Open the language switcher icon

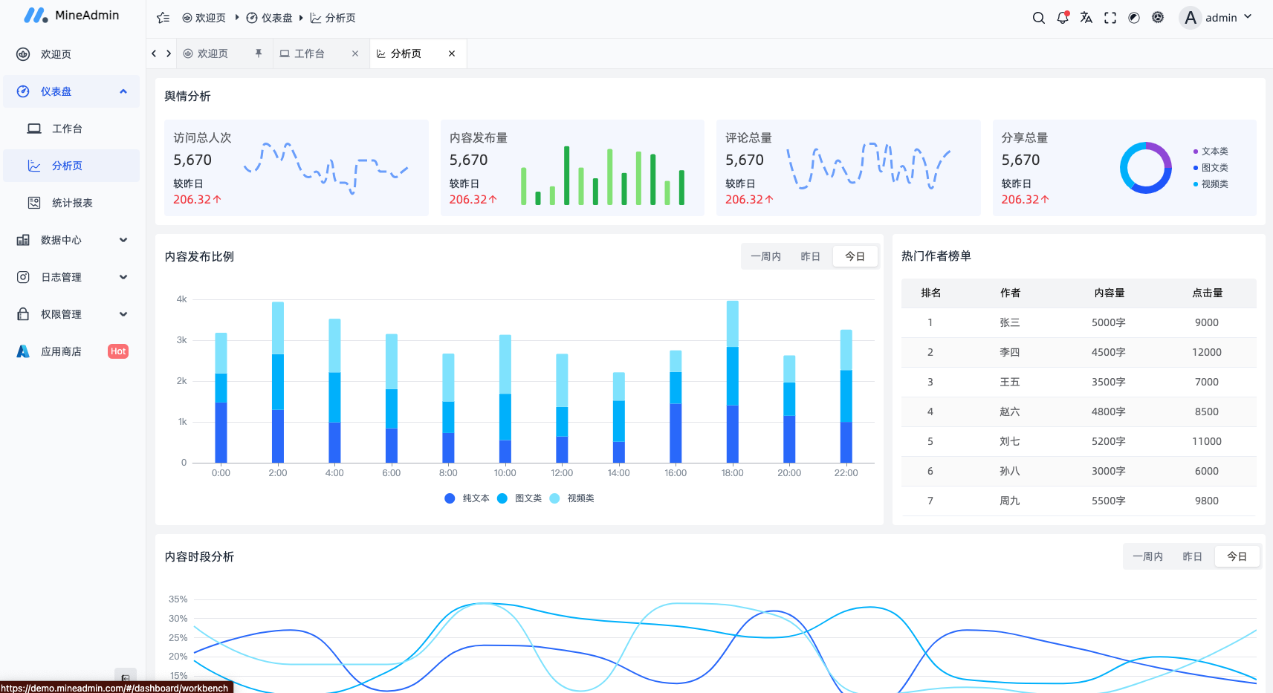click(x=1086, y=17)
